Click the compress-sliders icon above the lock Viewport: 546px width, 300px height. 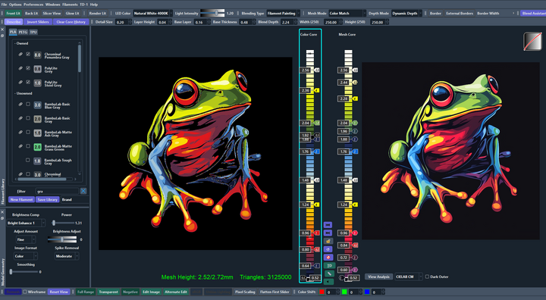tap(328, 233)
